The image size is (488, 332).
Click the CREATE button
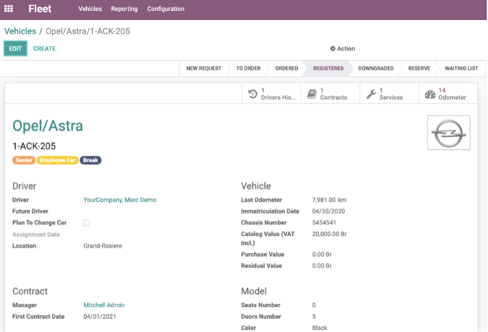tap(44, 49)
